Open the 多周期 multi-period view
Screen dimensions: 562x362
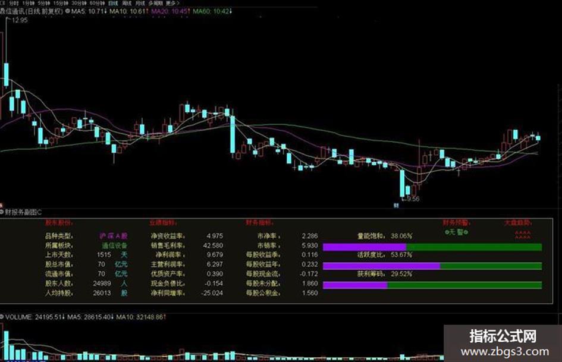click(156, 3)
